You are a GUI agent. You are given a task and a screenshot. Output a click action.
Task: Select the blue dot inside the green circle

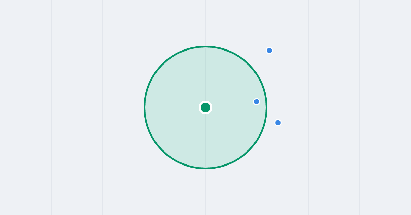click(x=257, y=102)
